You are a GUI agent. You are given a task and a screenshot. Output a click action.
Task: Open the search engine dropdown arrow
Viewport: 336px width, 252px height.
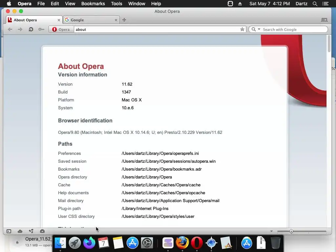[259, 29]
